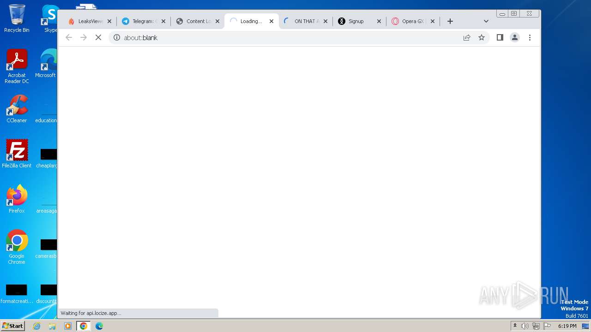
Task: Open Skype desktop shortcut
Action: [x=50, y=18]
